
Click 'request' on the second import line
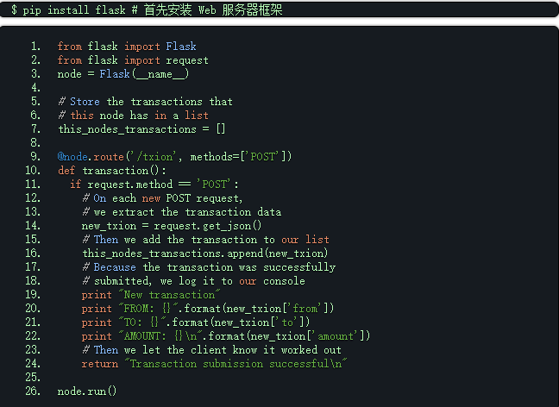[187, 60]
